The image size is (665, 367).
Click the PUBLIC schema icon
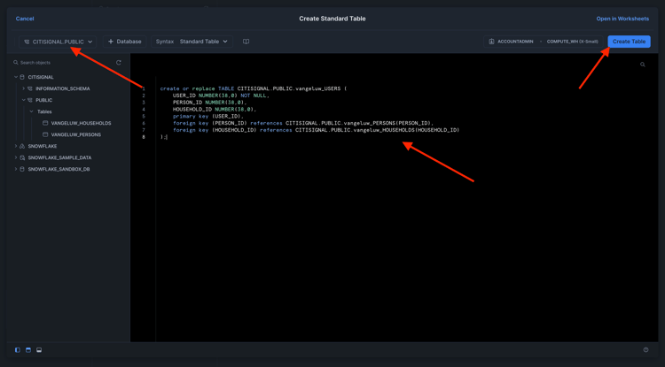click(29, 100)
